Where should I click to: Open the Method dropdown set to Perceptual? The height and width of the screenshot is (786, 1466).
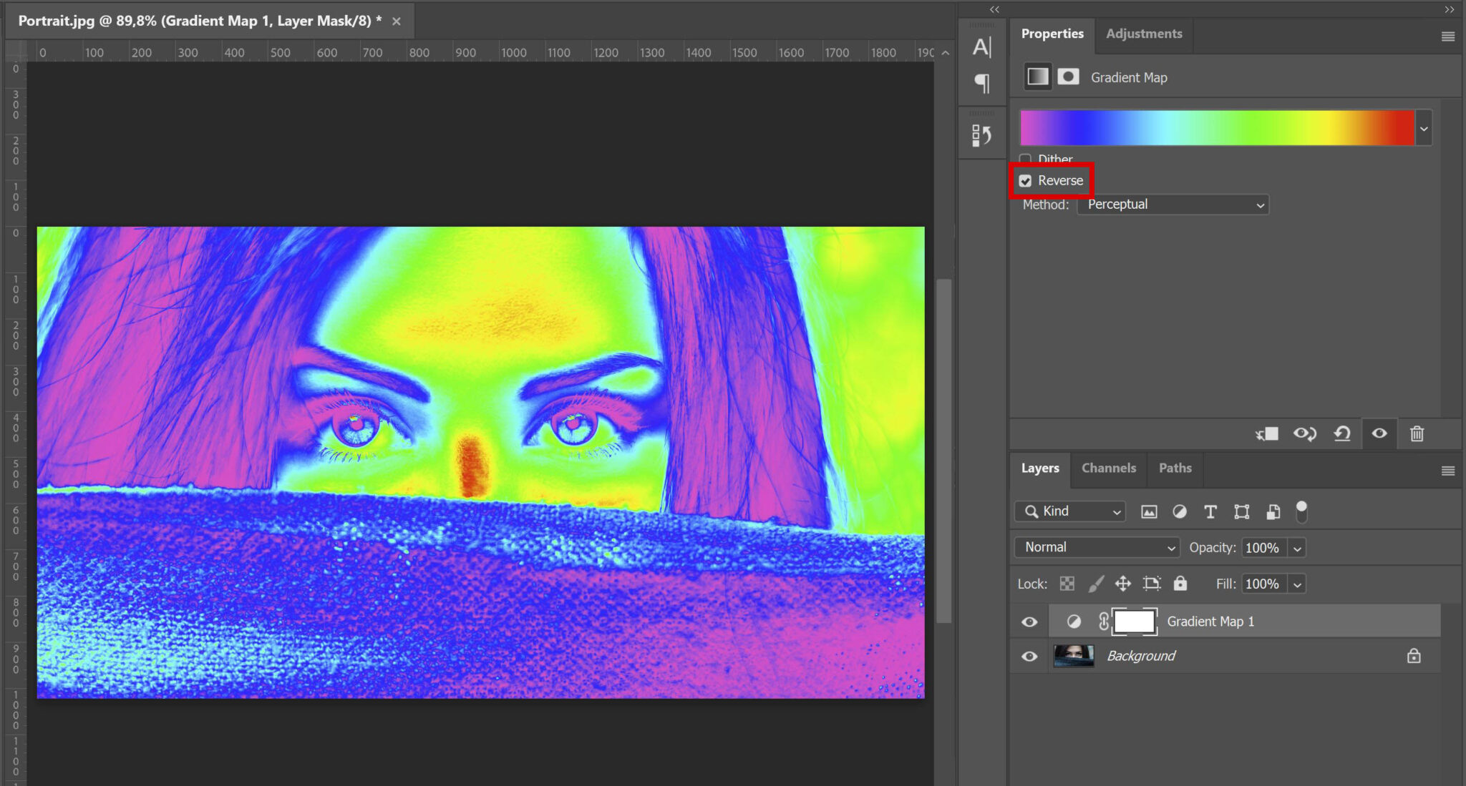pyautogui.click(x=1173, y=205)
